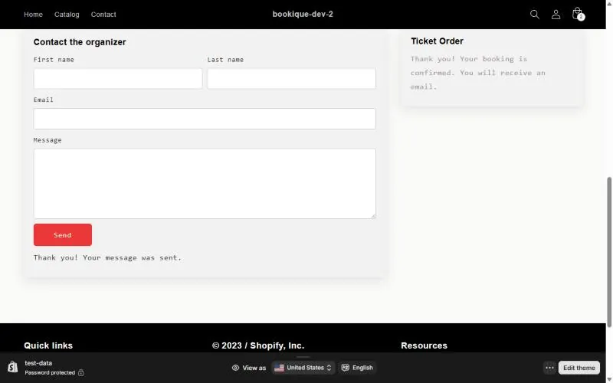Click the Shopify bag logo
The width and height of the screenshot is (613, 383).
pos(12,367)
